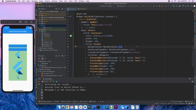Image resolution: width=196 pixels, height=110 pixels.
Task: Open the main.dart run configuration dropdown
Action: [x=122, y=6]
